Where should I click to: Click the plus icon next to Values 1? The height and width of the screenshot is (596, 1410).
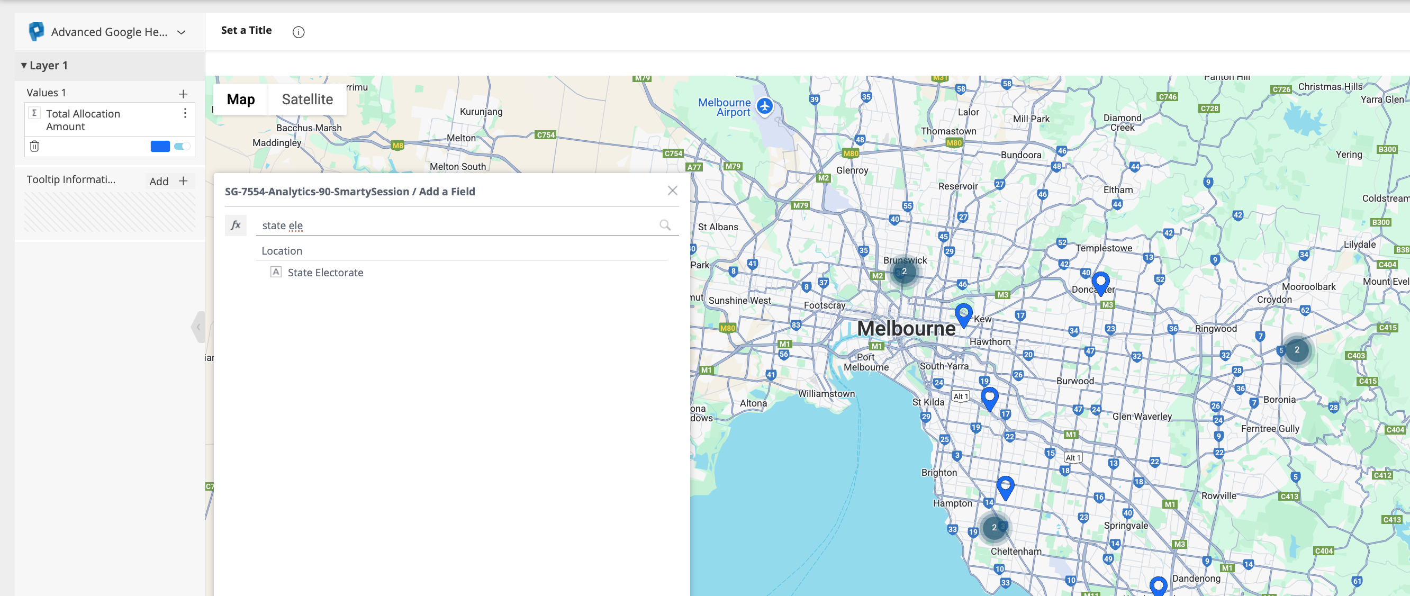[x=183, y=94]
